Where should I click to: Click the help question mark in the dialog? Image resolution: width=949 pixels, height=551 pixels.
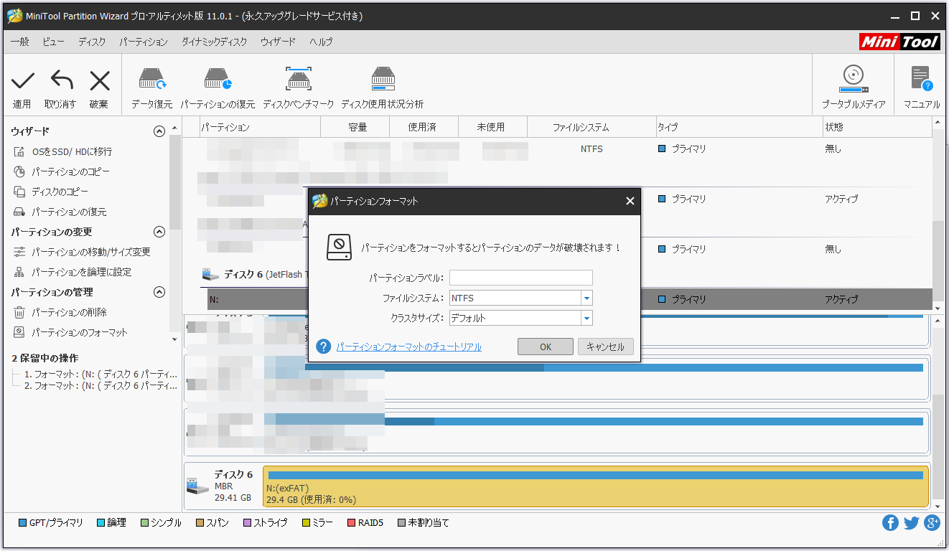click(x=324, y=347)
